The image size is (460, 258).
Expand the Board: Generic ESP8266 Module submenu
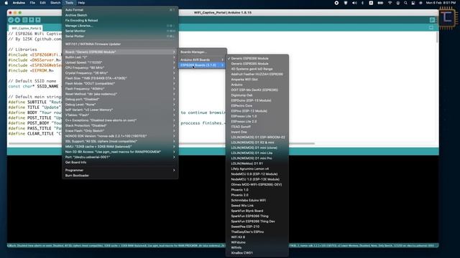coord(120,52)
